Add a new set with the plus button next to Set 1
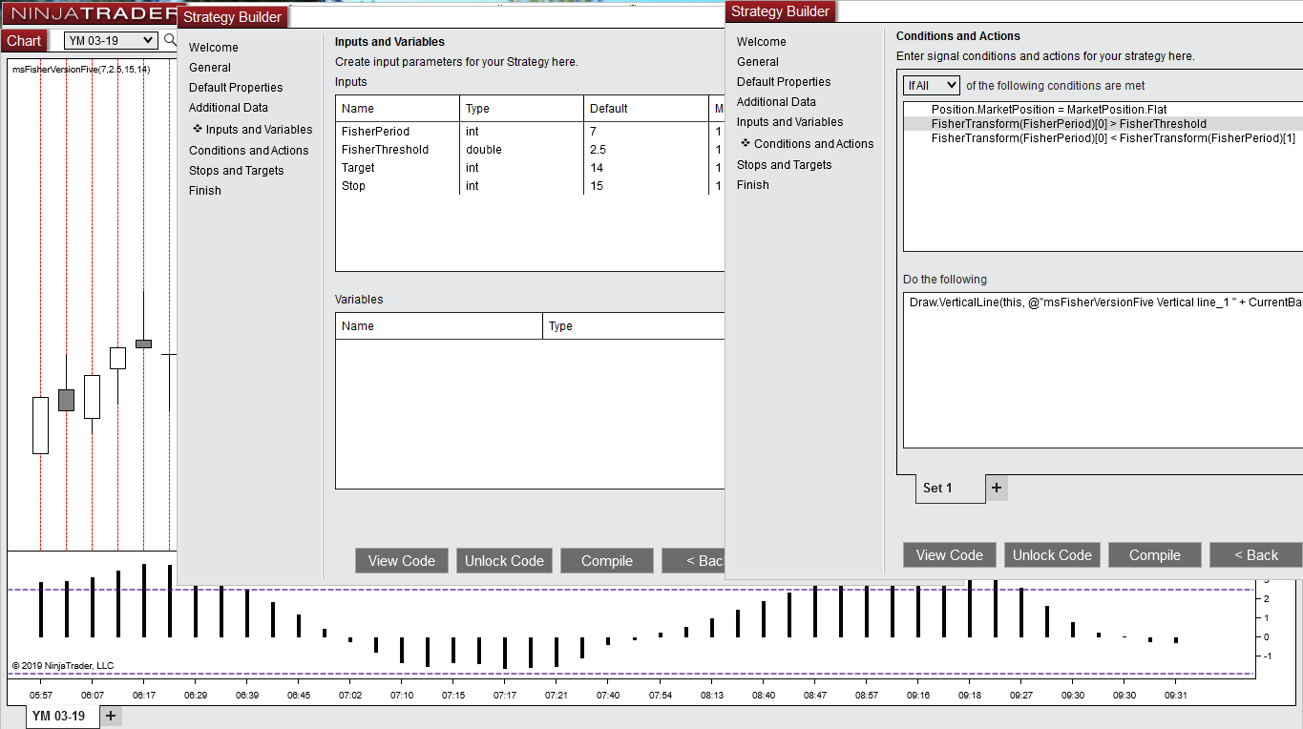The image size is (1303, 729). click(997, 488)
